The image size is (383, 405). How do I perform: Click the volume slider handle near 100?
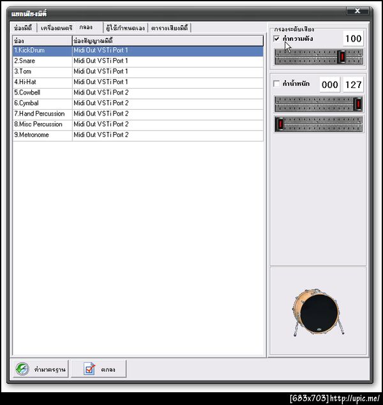click(342, 57)
